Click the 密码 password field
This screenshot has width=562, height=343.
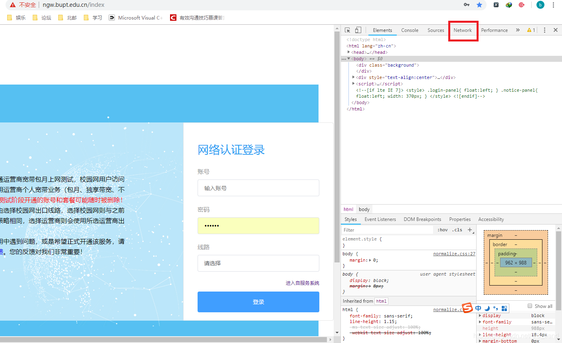coord(258,226)
